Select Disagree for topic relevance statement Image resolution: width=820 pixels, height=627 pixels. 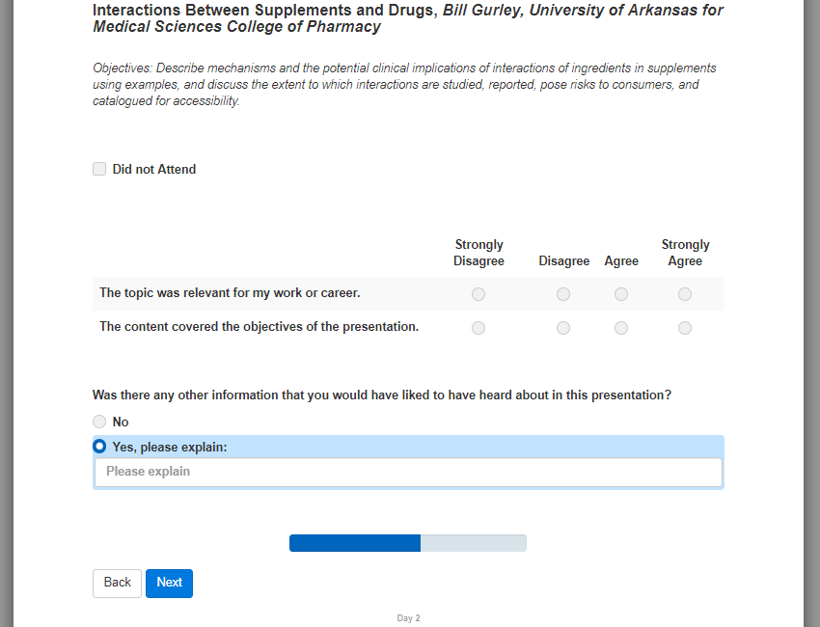pos(563,294)
